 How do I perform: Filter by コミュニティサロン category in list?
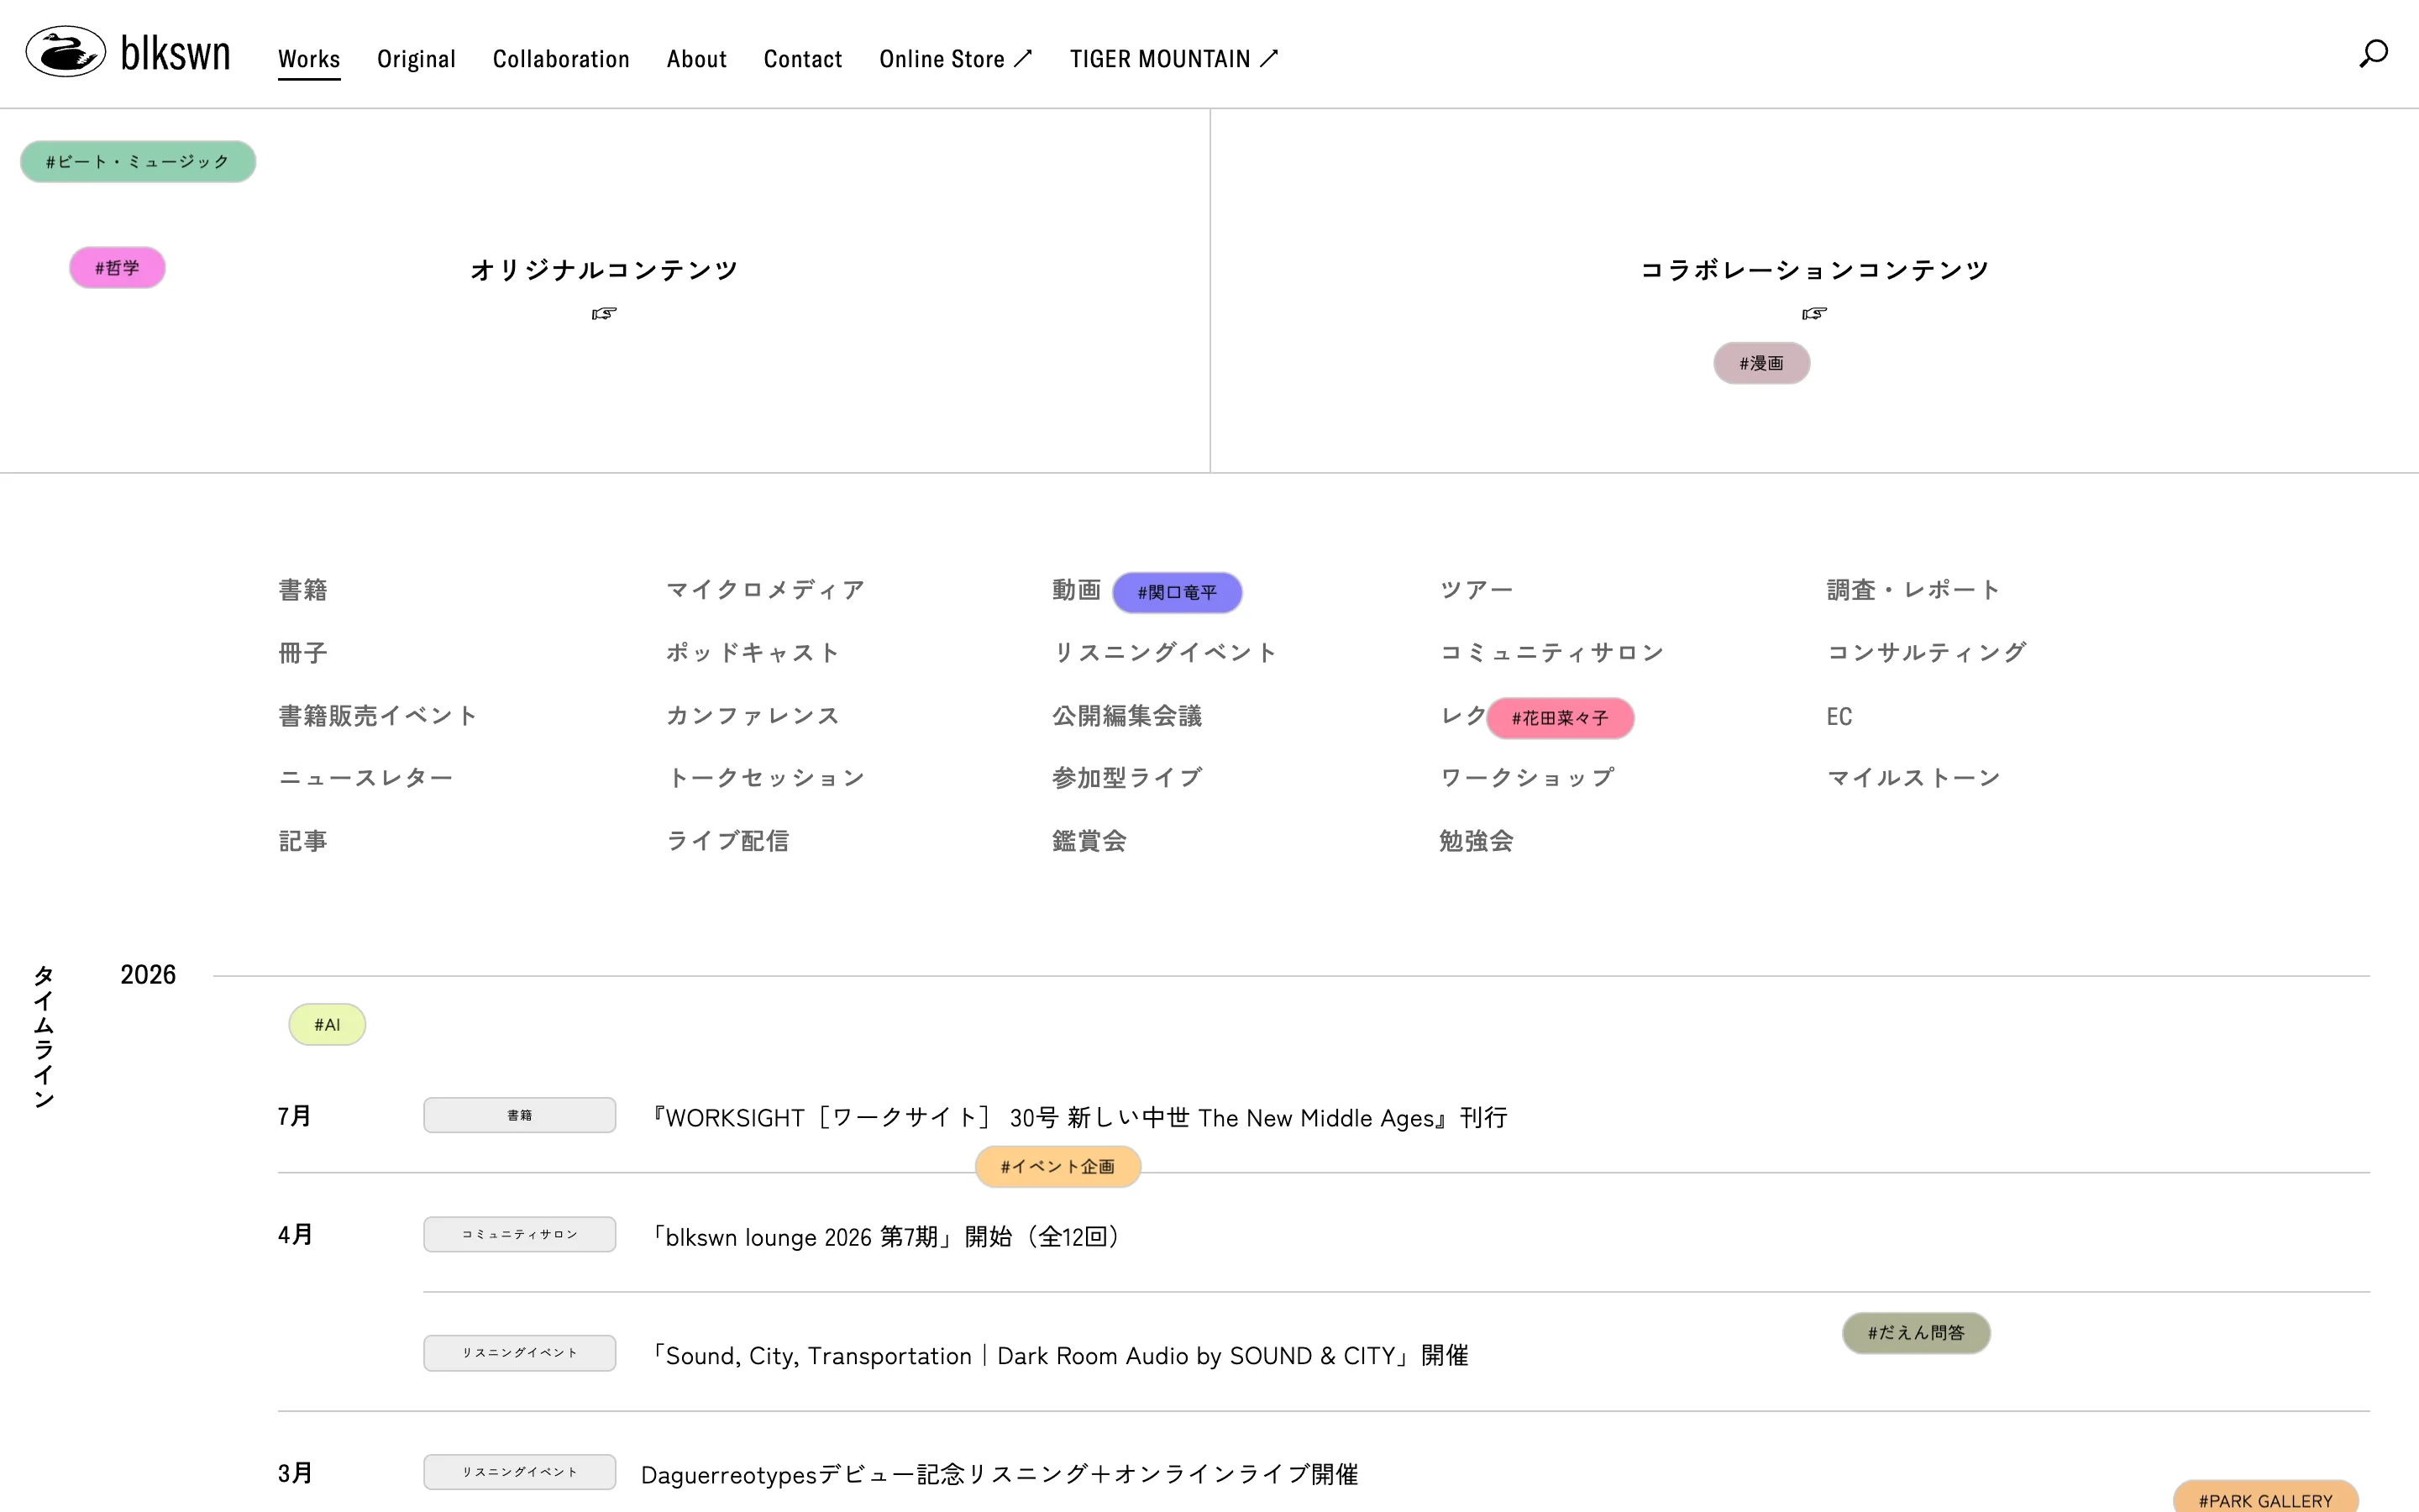(x=1552, y=653)
